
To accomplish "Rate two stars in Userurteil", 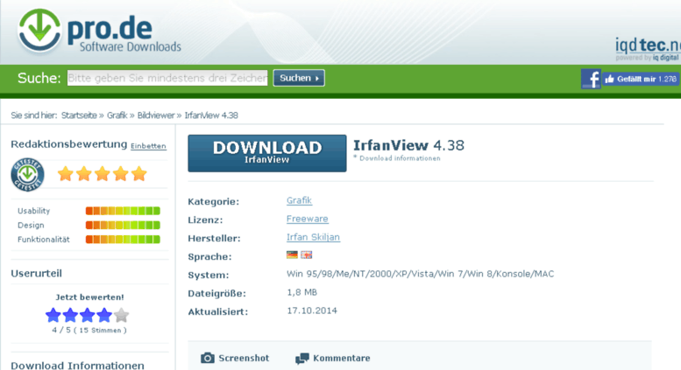I will coord(70,315).
